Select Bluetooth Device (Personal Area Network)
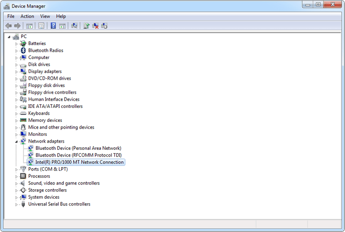The width and height of the screenshot is (345, 232). pos(78,148)
